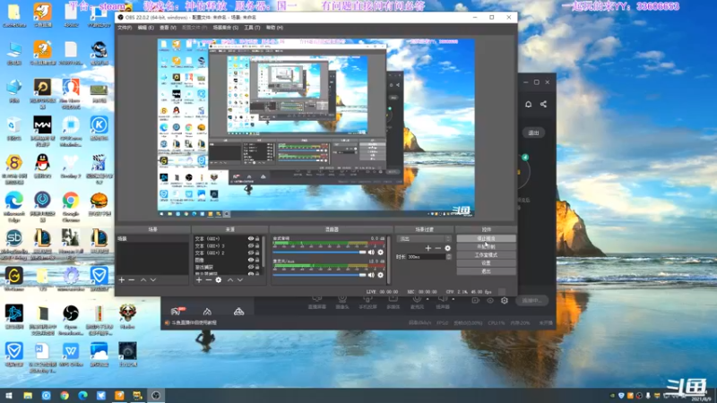Open transition properties gear icon
This screenshot has height=403, width=717.
pyautogui.click(x=447, y=248)
